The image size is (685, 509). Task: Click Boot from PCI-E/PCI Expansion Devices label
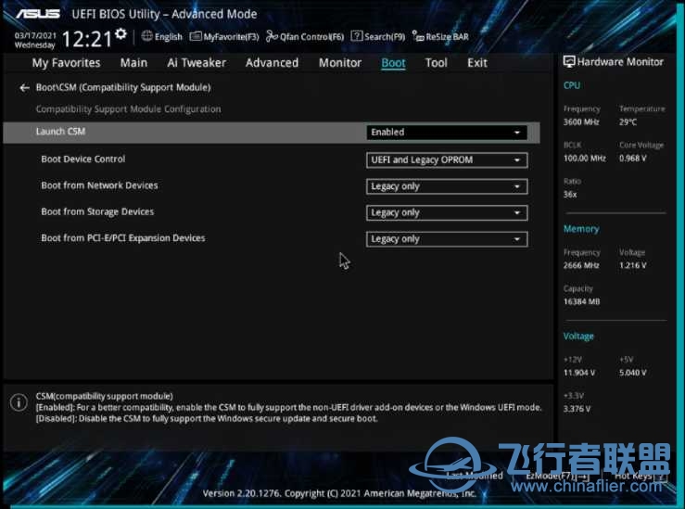(x=123, y=238)
